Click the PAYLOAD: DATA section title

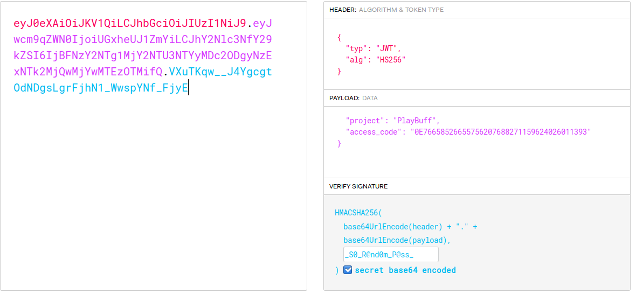click(x=353, y=98)
